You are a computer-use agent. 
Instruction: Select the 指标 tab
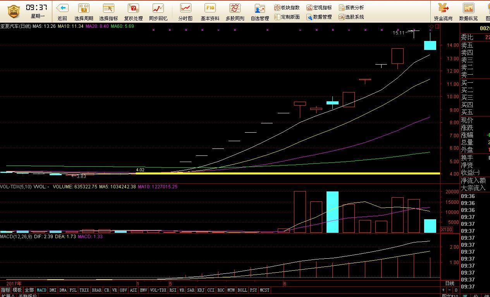pos(5,290)
